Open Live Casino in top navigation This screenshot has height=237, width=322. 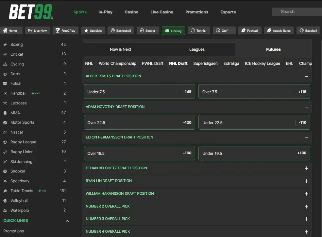[162, 12]
